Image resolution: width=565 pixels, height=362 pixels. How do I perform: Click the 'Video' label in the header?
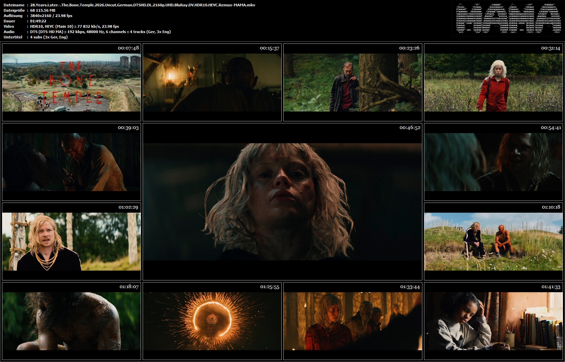click(x=9, y=26)
